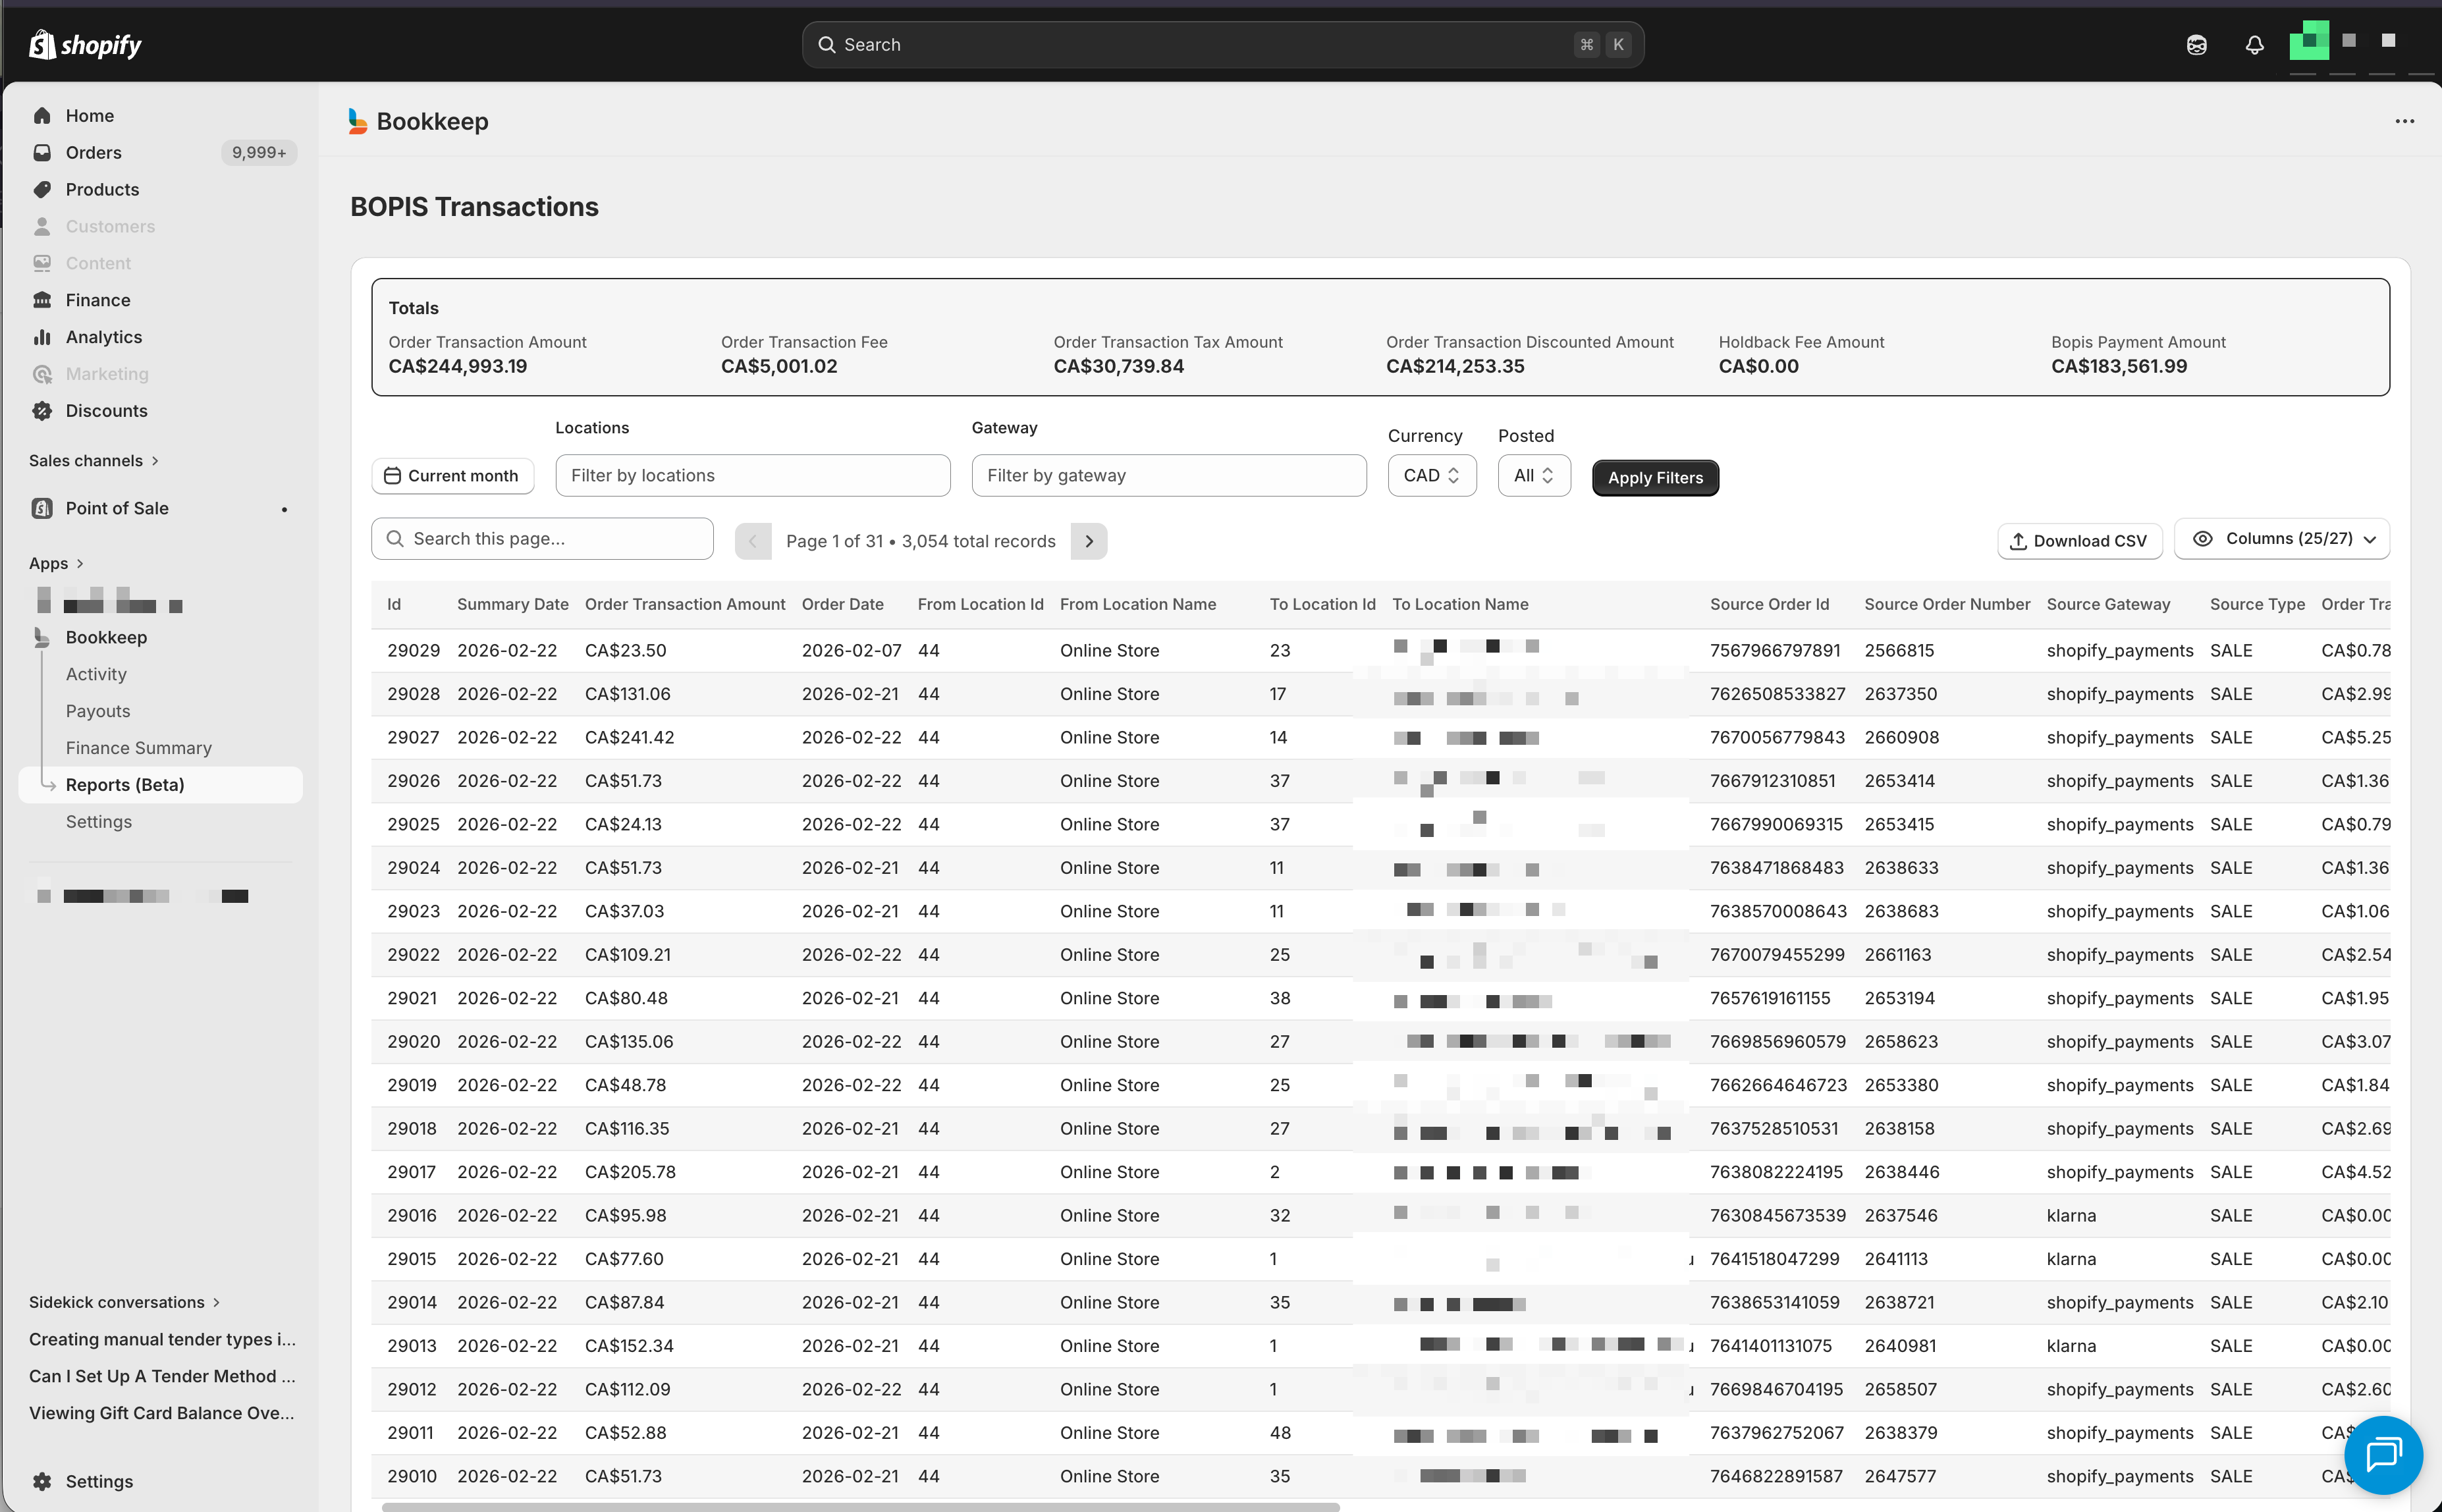
Task: Open Sidekick assistant icon in top bar
Action: coord(2196,44)
